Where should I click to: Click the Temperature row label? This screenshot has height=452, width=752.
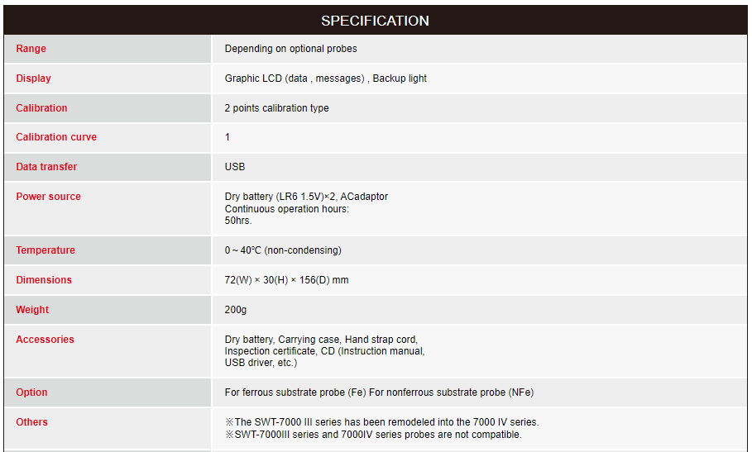pyautogui.click(x=46, y=250)
